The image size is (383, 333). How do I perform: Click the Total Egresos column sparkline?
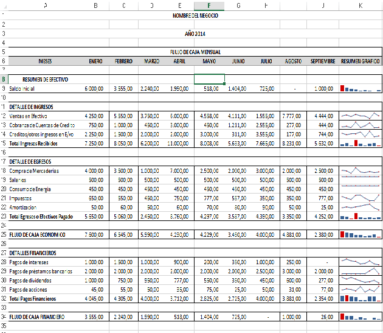tap(361, 216)
